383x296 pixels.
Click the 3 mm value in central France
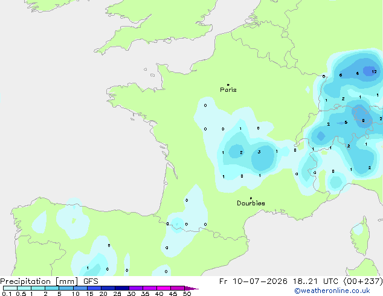259,152
